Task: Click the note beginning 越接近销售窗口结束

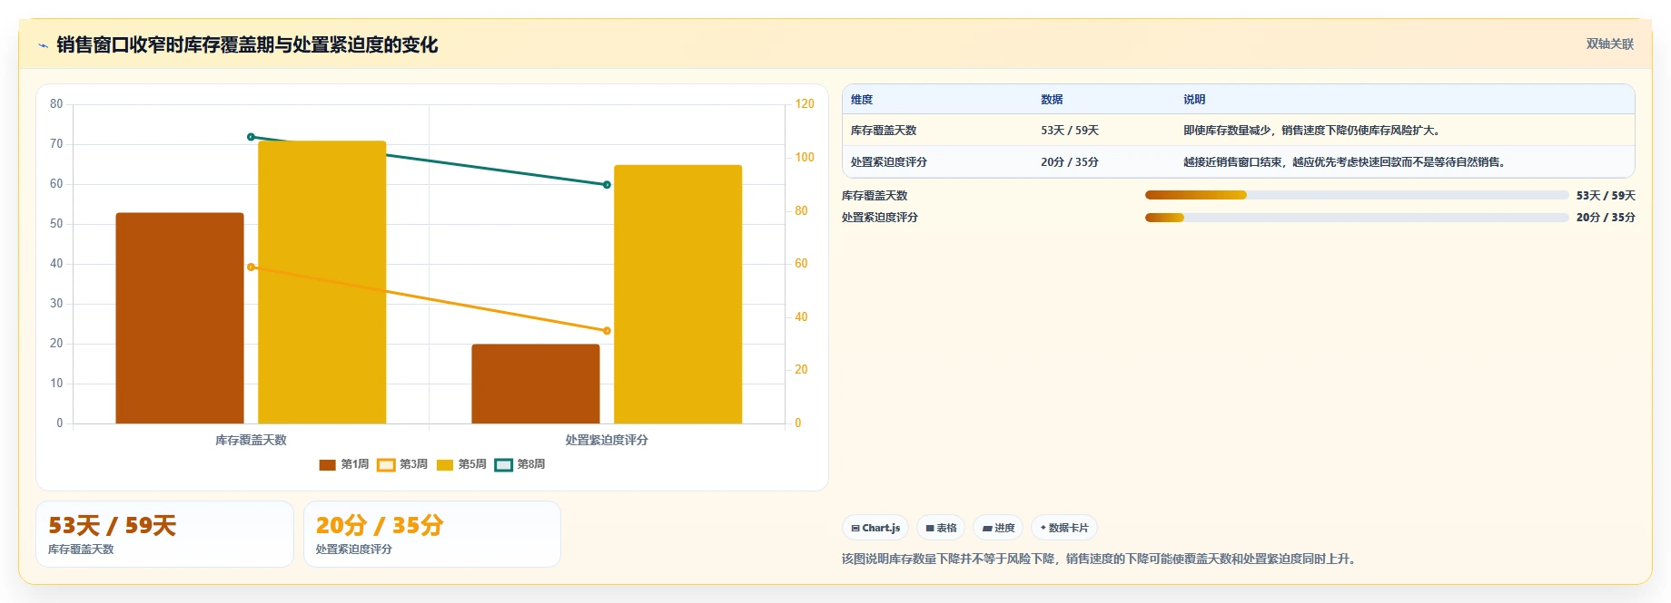Action: click(1346, 162)
